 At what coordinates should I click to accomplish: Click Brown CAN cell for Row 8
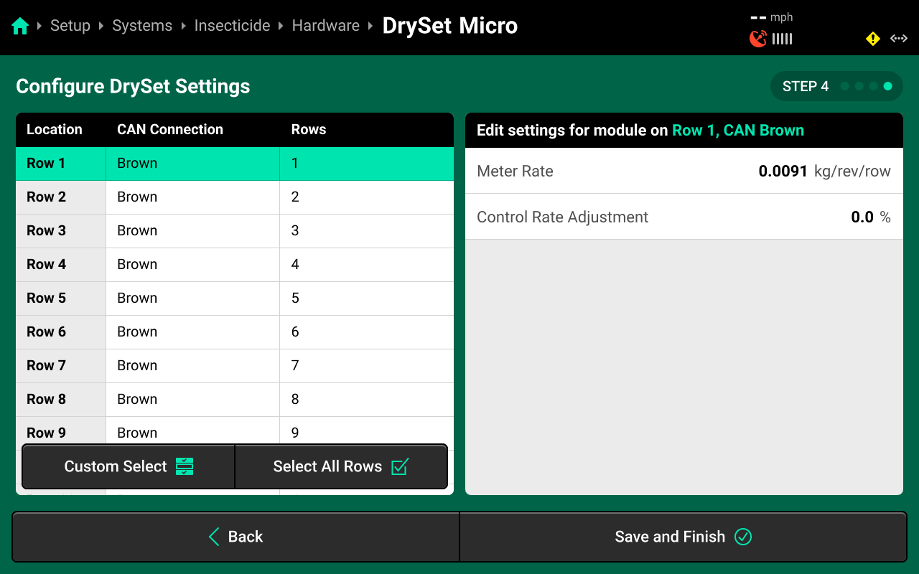192,400
